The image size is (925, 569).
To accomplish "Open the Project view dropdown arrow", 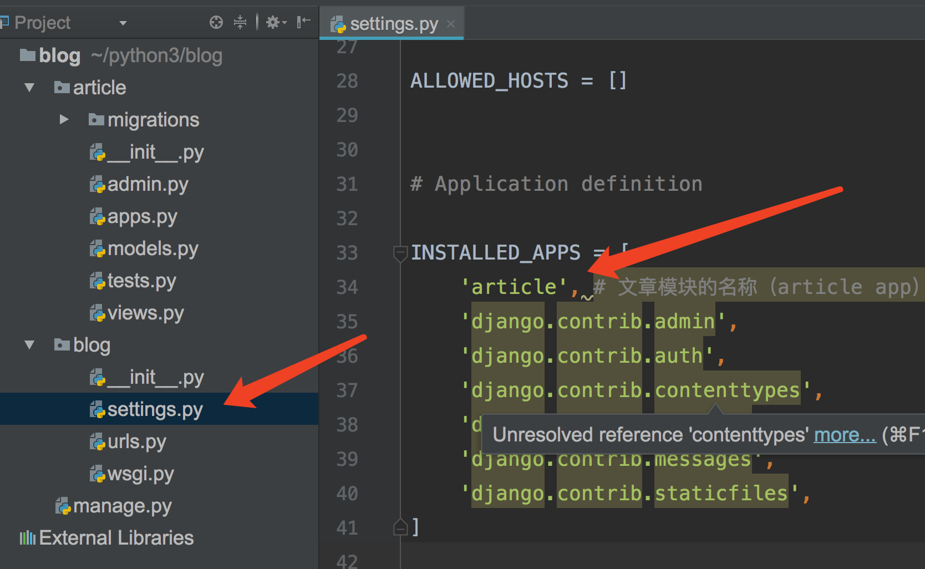I will pyautogui.click(x=123, y=23).
